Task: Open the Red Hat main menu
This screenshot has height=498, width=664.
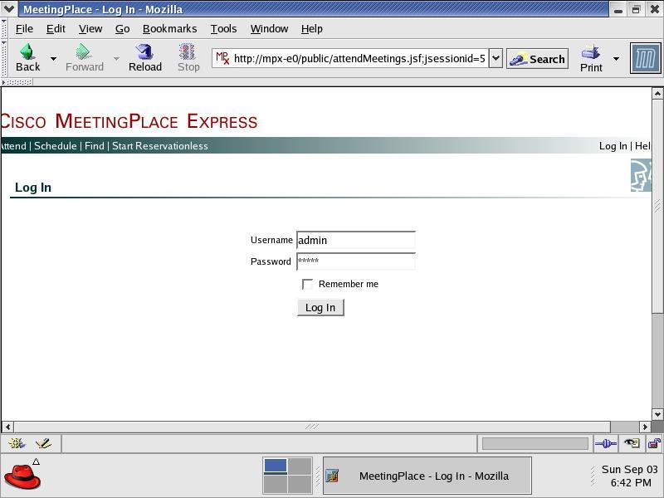Action: coord(22,476)
